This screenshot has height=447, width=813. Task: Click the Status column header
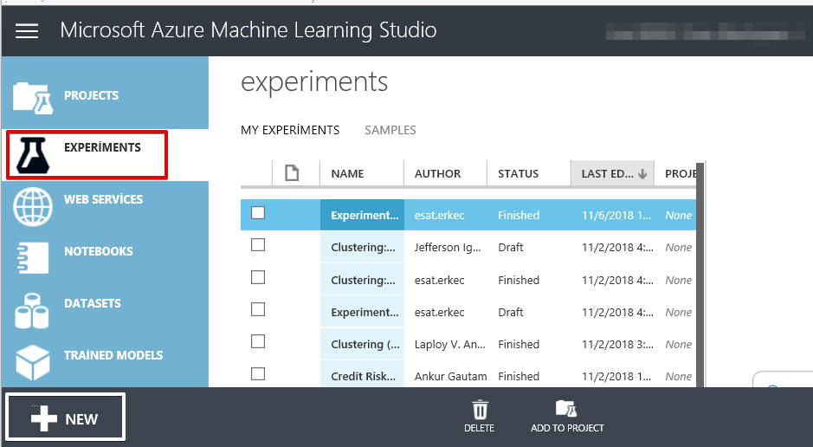point(519,174)
